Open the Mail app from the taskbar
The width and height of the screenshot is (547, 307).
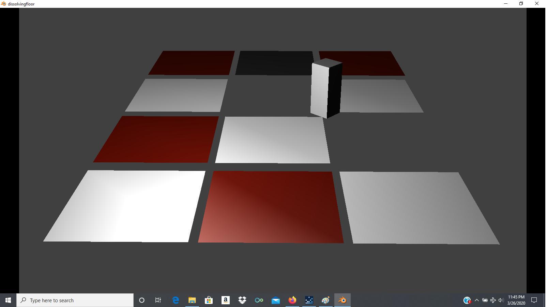click(275, 300)
